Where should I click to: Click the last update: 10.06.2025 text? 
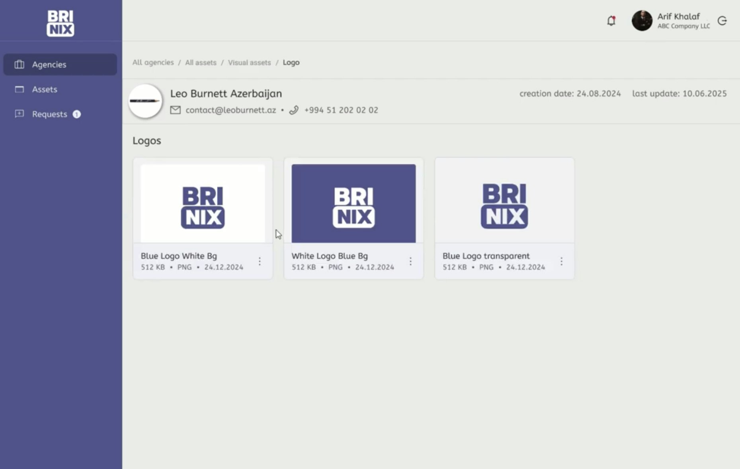pyautogui.click(x=679, y=93)
